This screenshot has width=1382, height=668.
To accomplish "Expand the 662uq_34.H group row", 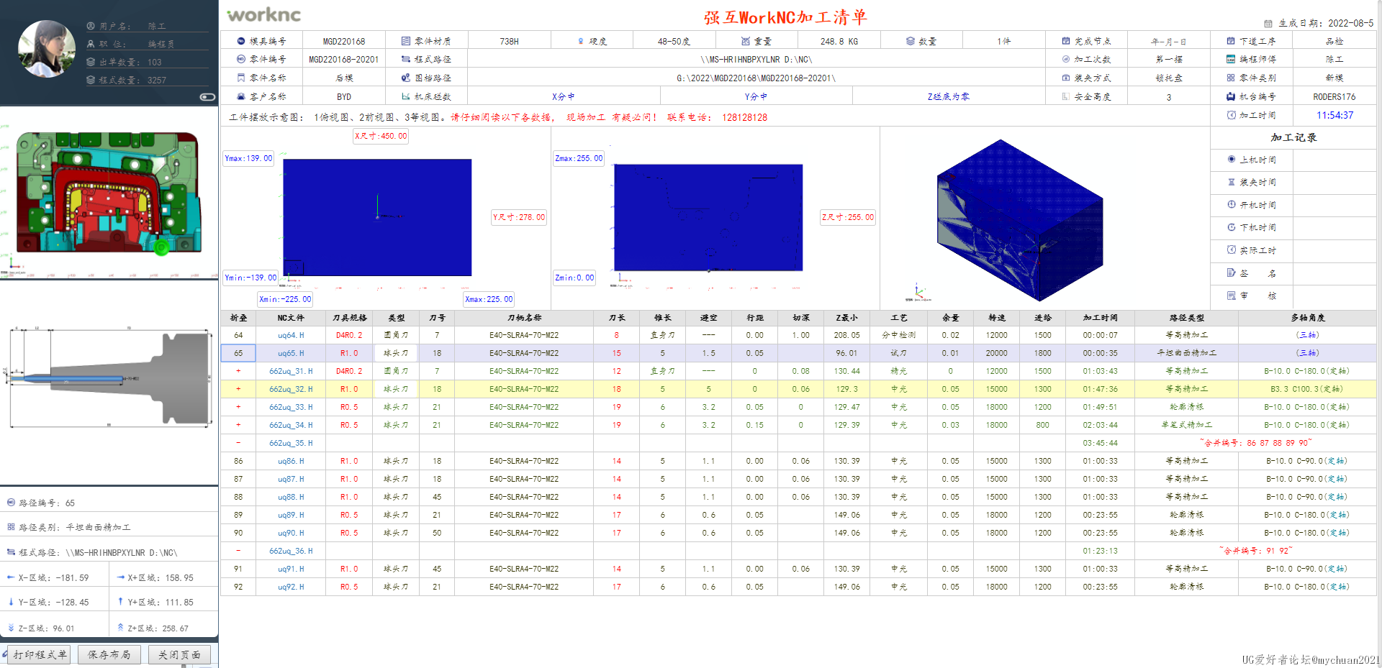I will [x=238, y=425].
